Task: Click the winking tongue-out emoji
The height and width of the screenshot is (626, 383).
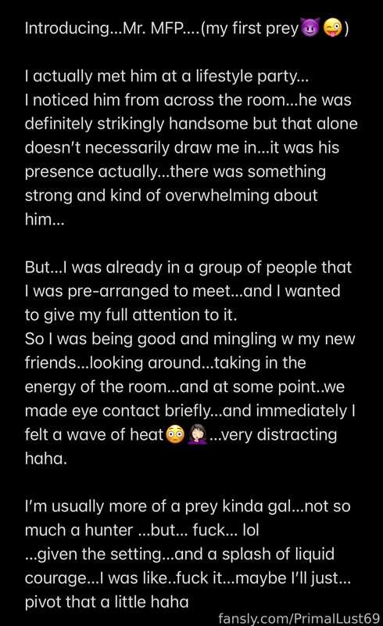Action: (x=333, y=28)
